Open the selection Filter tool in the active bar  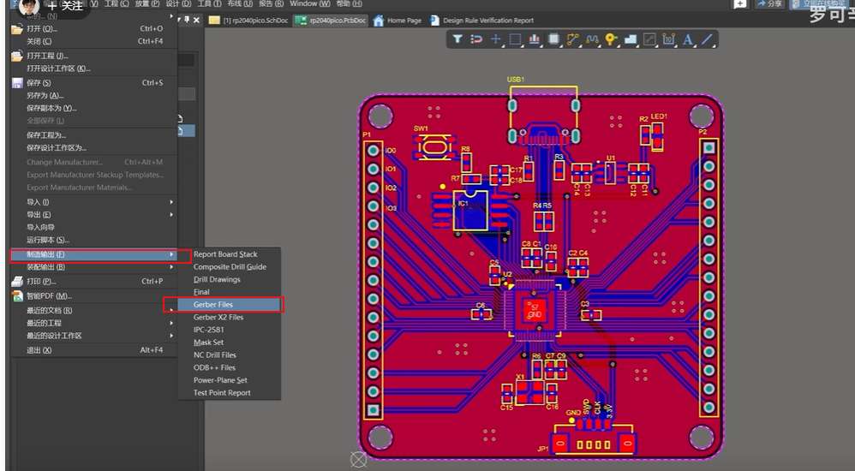pyautogui.click(x=457, y=39)
